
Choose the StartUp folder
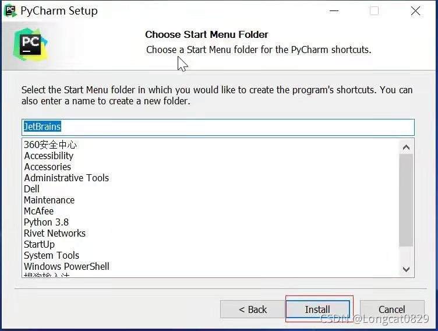coord(40,244)
